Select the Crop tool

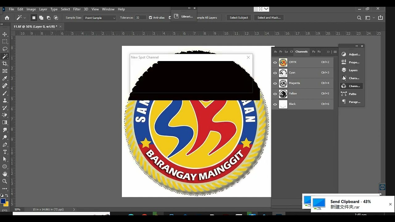pyautogui.click(x=5, y=64)
